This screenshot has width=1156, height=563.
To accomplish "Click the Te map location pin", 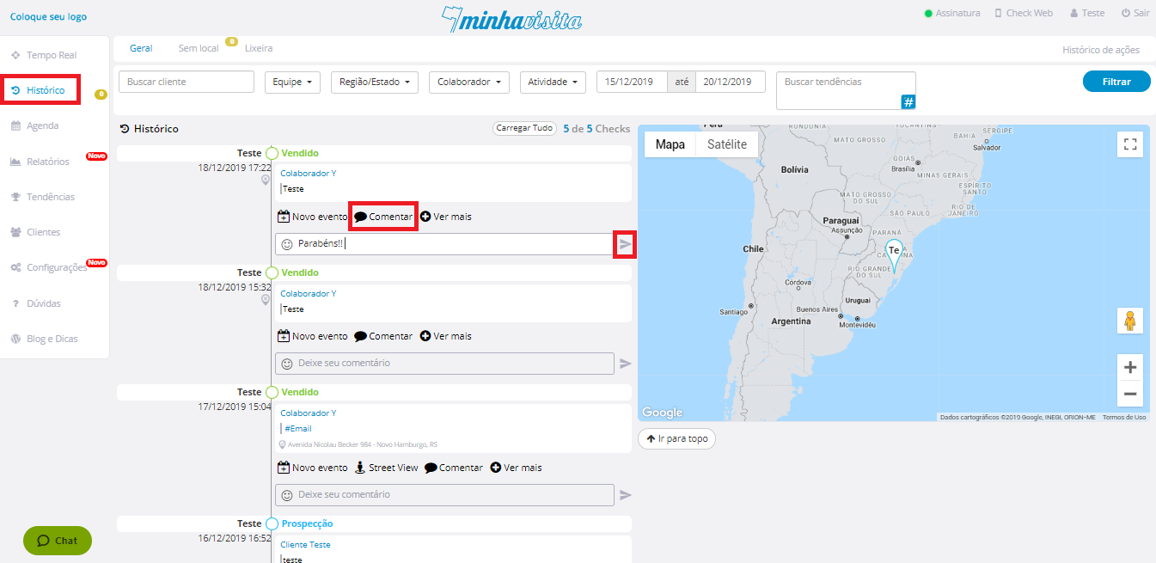I will point(894,252).
